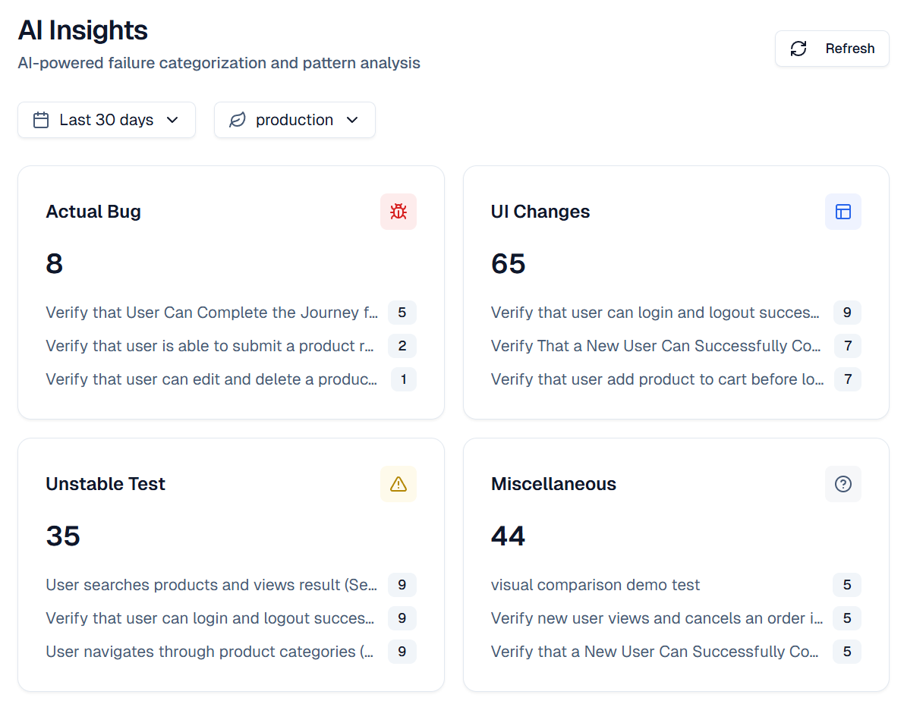The height and width of the screenshot is (704, 904).
Task: Expand the production environment chevron
Action: 352,120
